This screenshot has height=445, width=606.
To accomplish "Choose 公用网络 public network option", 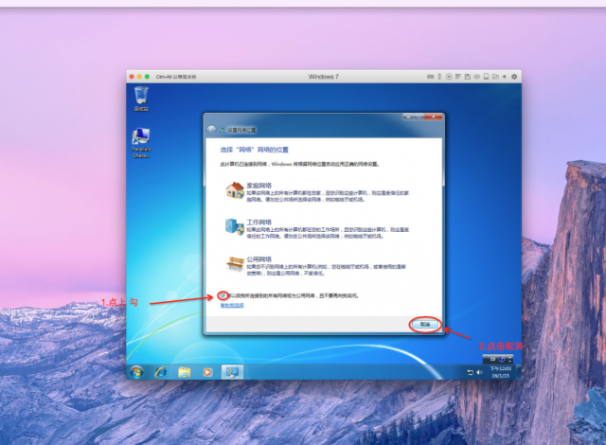I will click(x=316, y=266).
